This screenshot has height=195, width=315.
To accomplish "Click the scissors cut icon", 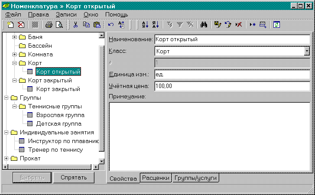I will click(75, 25).
